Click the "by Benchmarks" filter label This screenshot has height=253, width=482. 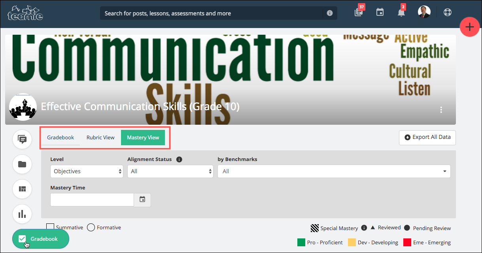pos(237,159)
